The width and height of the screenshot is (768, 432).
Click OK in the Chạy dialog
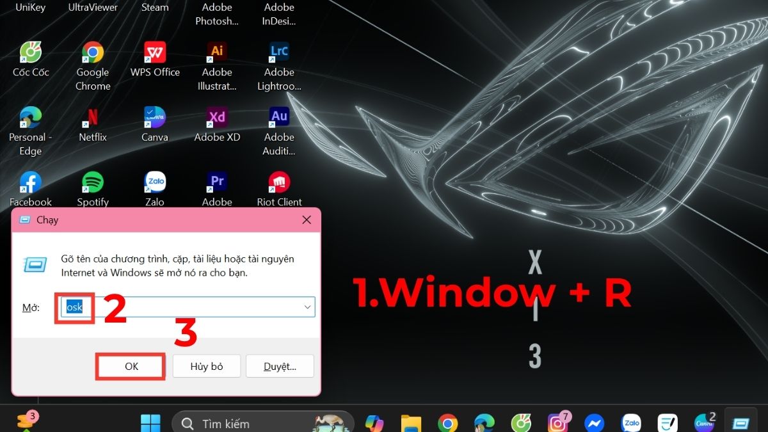(x=130, y=366)
